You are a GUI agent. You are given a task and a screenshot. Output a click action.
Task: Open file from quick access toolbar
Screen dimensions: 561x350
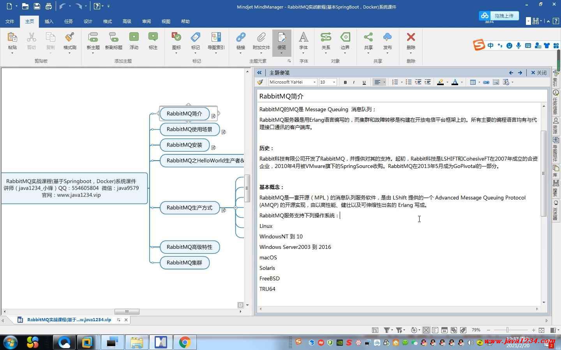tap(25, 6)
